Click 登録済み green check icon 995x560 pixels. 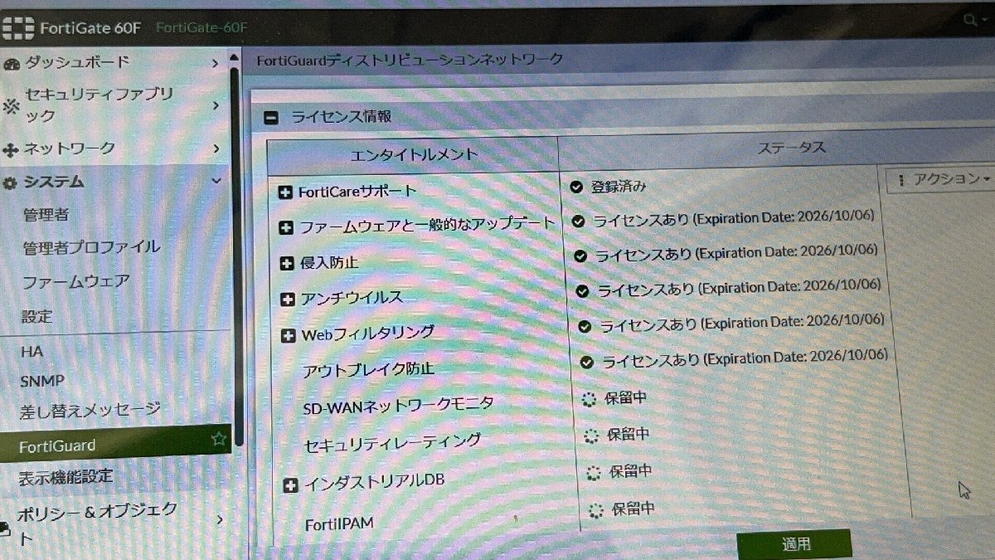[x=577, y=187]
